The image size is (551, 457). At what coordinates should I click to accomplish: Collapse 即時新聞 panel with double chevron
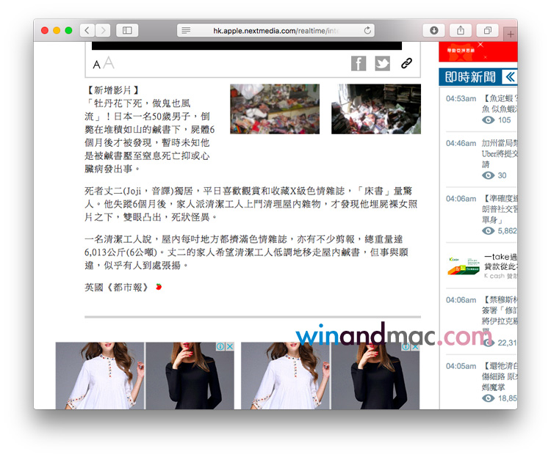point(509,77)
